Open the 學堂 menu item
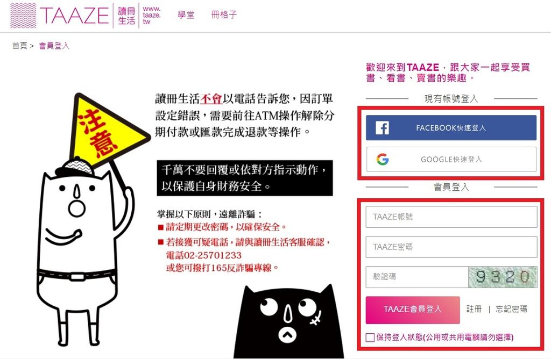Viewport: 551px width, 359px height. [186, 15]
